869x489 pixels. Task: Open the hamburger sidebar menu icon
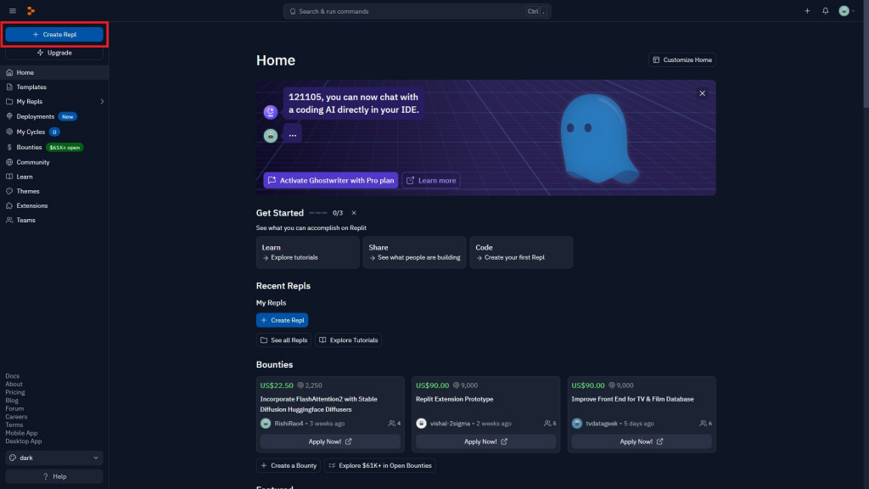click(x=12, y=11)
